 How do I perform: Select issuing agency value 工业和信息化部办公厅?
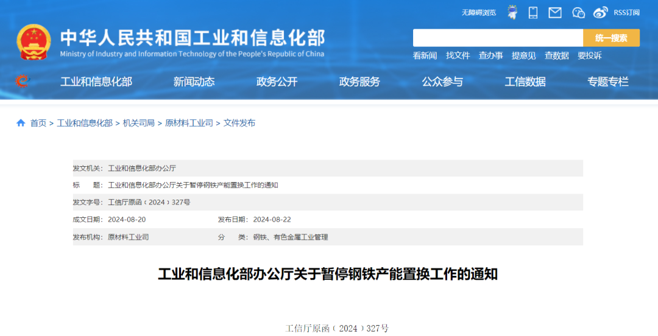point(142,168)
